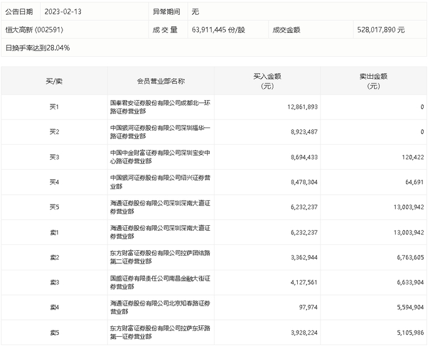Click 海通证券 深南大道 name in 卖1 row
Screen dimensions: 428x346
coord(160,232)
